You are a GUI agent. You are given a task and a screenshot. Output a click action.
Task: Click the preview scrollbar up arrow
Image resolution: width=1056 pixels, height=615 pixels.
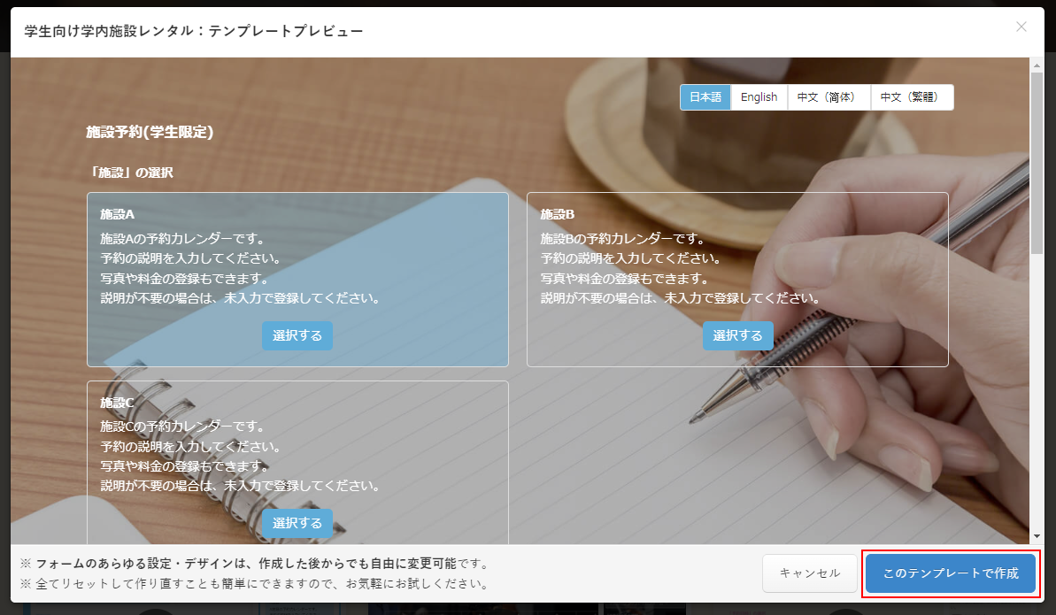click(x=1037, y=65)
